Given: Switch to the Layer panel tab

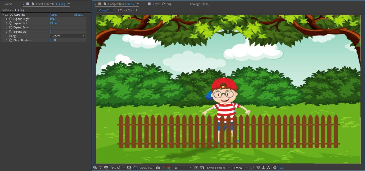Looking at the screenshot, I should pyautogui.click(x=162, y=4).
